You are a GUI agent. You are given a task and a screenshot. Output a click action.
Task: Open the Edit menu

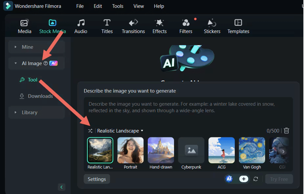tap(98, 6)
